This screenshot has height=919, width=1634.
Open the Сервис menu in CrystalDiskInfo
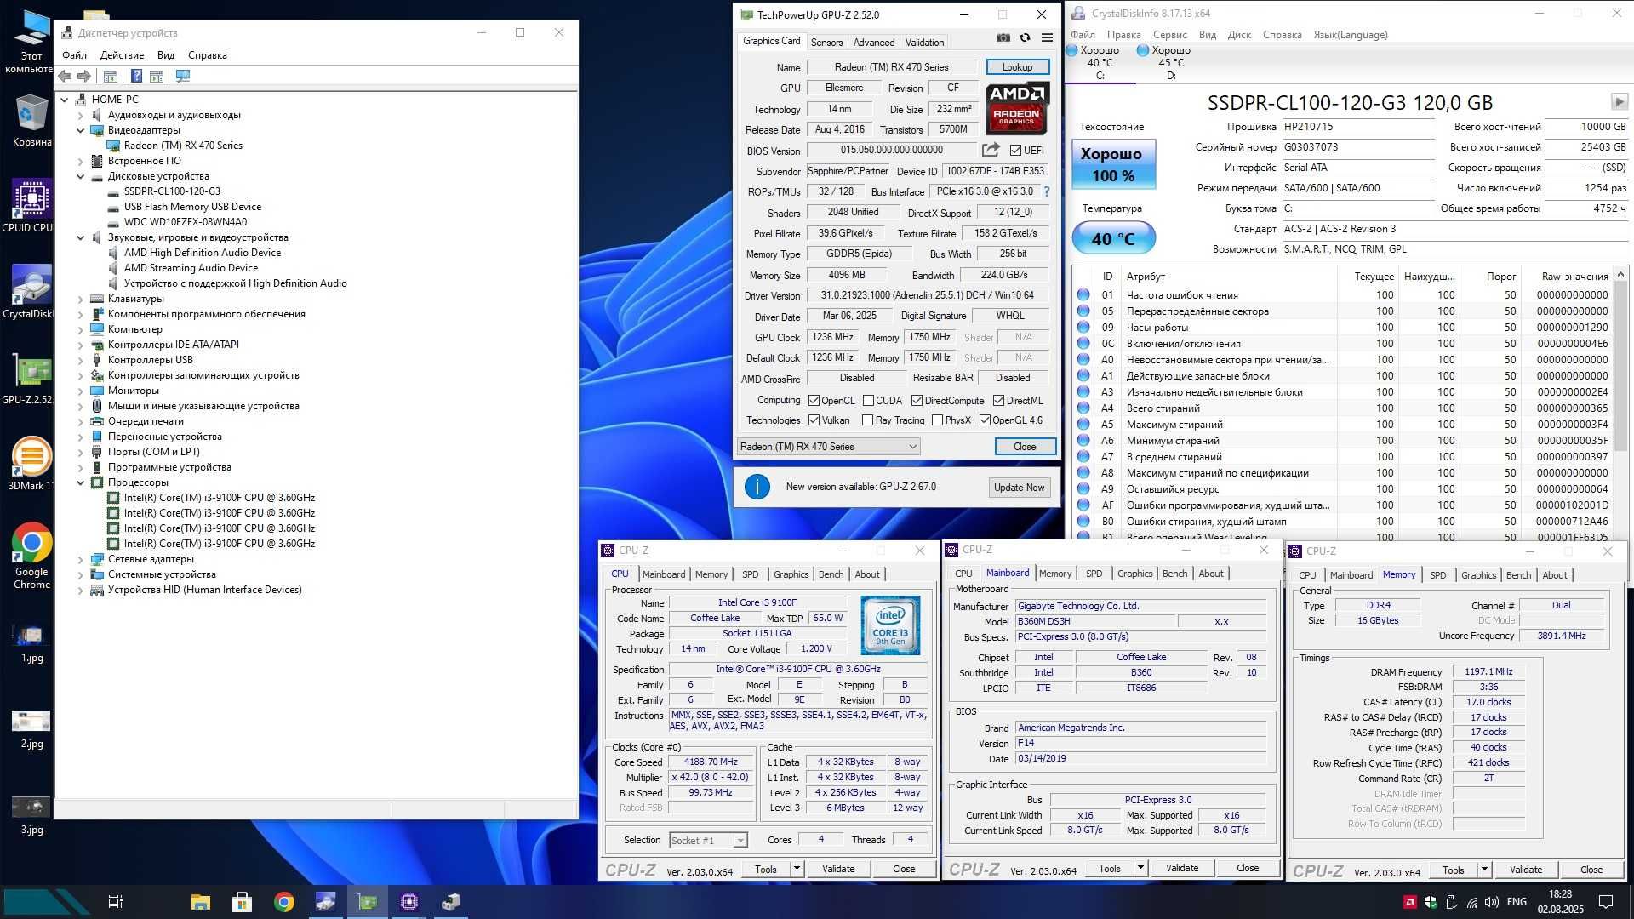coord(1169,35)
